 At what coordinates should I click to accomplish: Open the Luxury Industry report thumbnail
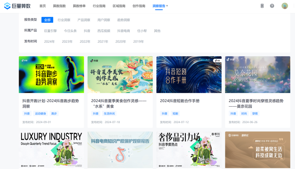click(x=51, y=150)
